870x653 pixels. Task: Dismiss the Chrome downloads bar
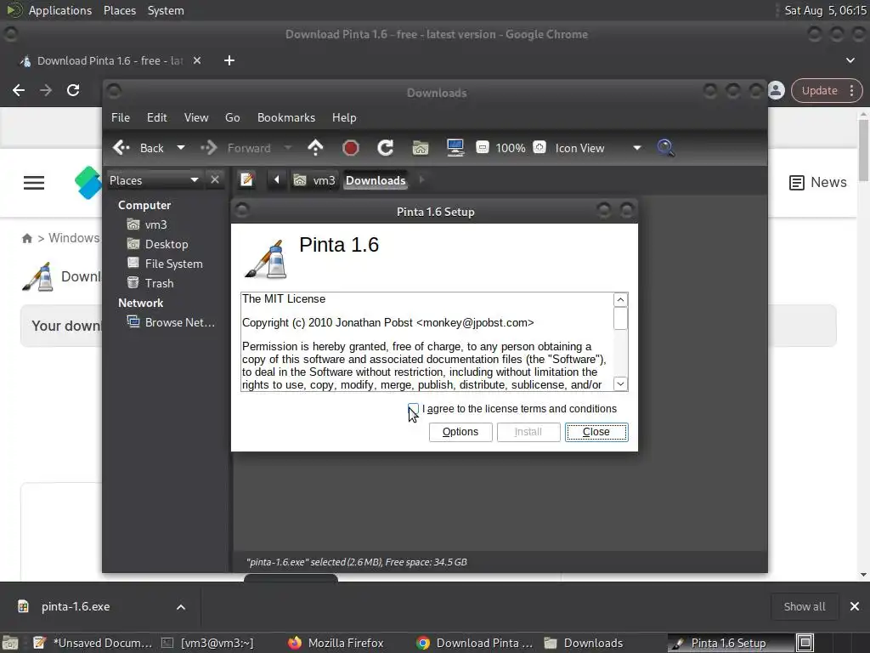click(855, 607)
